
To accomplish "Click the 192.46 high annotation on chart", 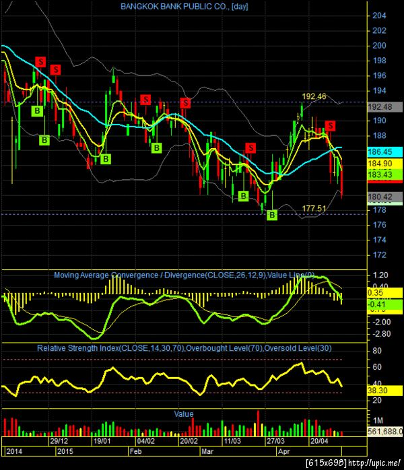I will tap(314, 96).
